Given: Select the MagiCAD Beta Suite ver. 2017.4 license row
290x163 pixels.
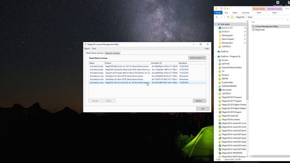Looking at the screenshot, I should (147, 67).
